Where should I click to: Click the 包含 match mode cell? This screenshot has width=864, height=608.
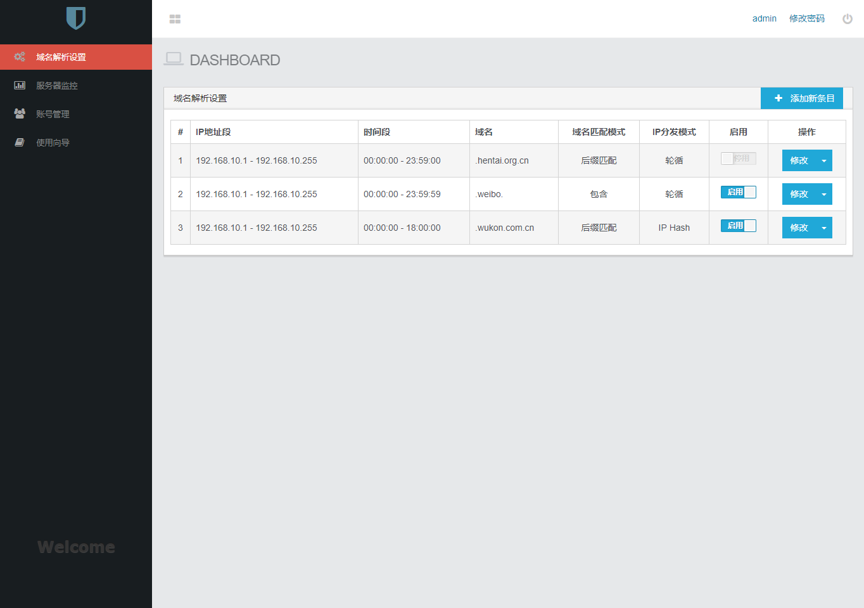click(x=599, y=194)
